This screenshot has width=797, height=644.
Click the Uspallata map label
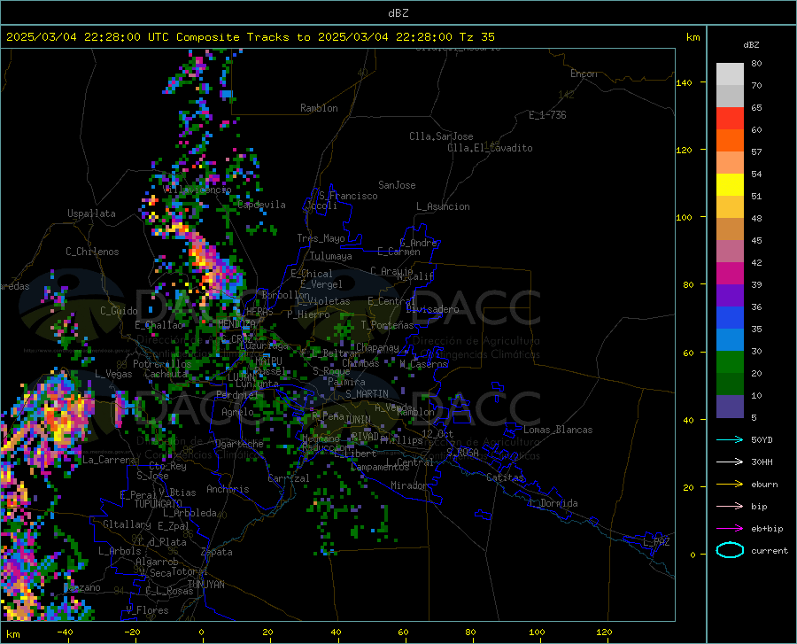point(91,213)
